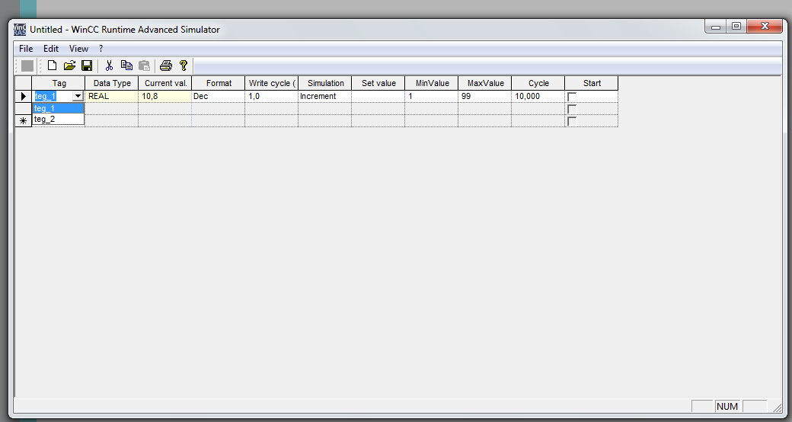
Task: Click the WinCC app icon in title bar
Action: pos(20,29)
